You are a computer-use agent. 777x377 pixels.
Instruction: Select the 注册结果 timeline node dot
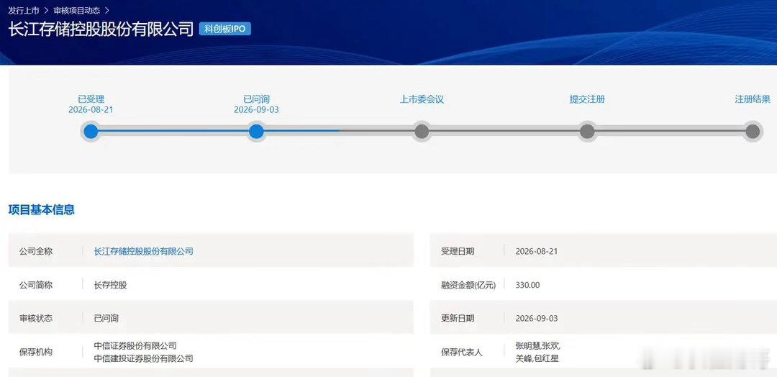tap(753, 131)
